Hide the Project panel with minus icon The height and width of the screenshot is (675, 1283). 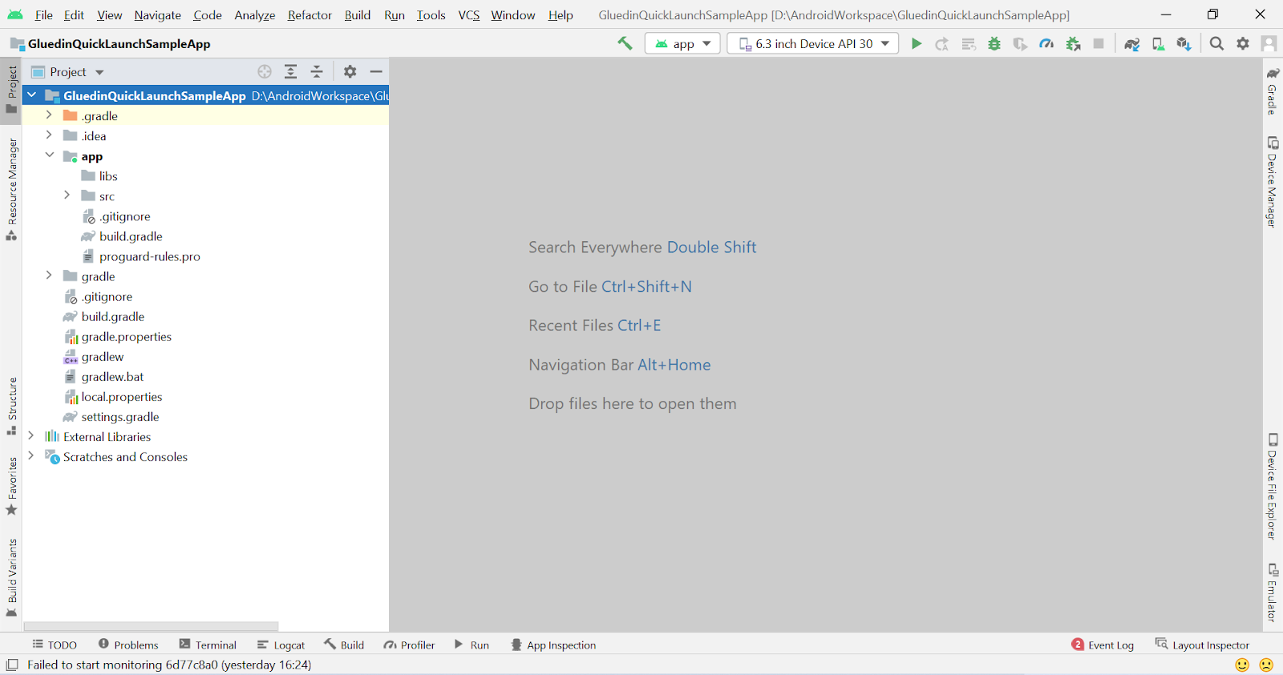[376, 71]
